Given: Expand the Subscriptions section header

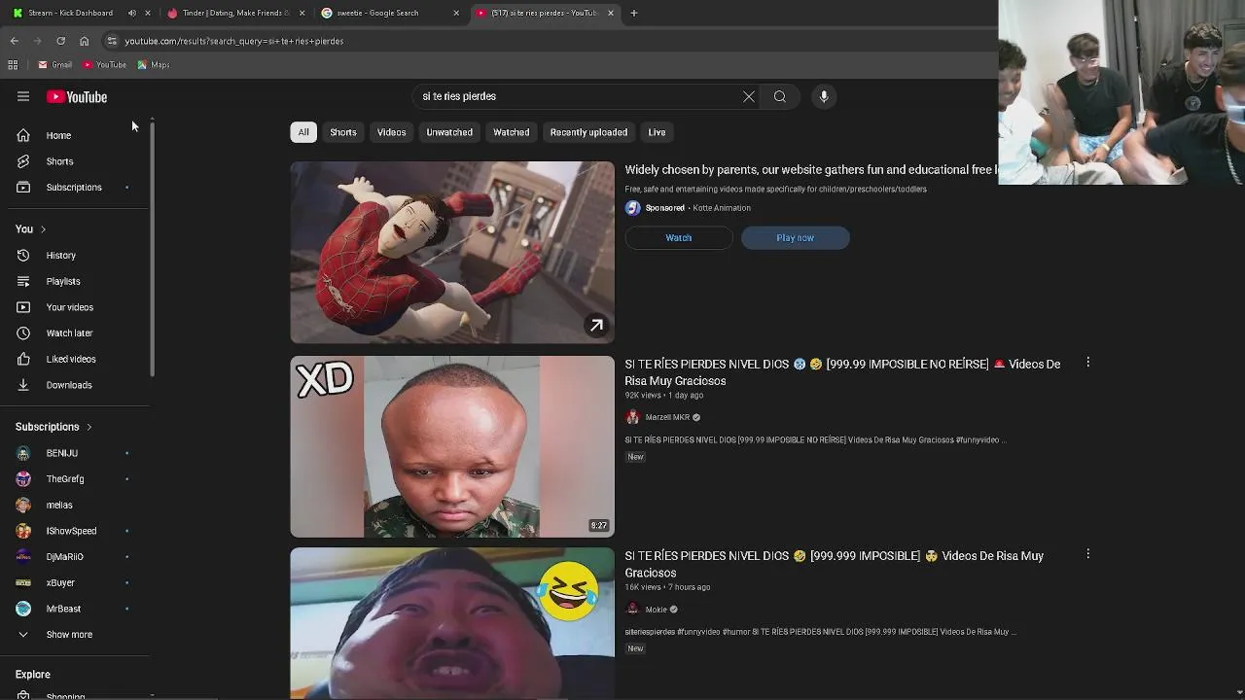Looking at the screenshot, I should pyautogui.click(x=53, y=427).
